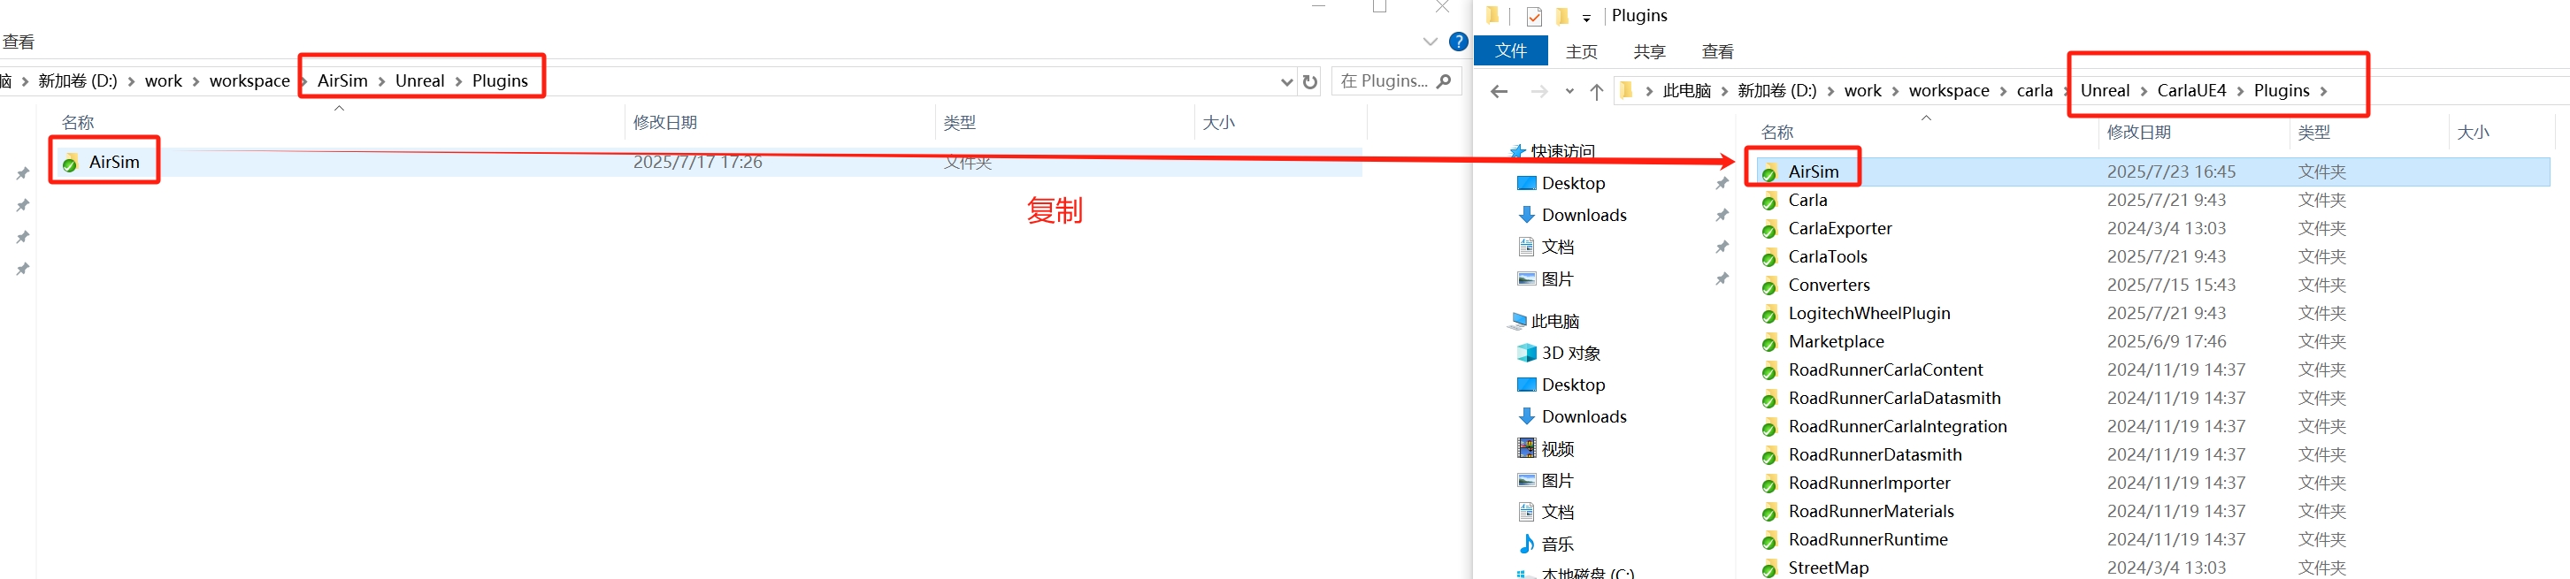Open the quick access toolbar customize arrow
Screen dimensions: 2570x579
[x=1586, y=18]
